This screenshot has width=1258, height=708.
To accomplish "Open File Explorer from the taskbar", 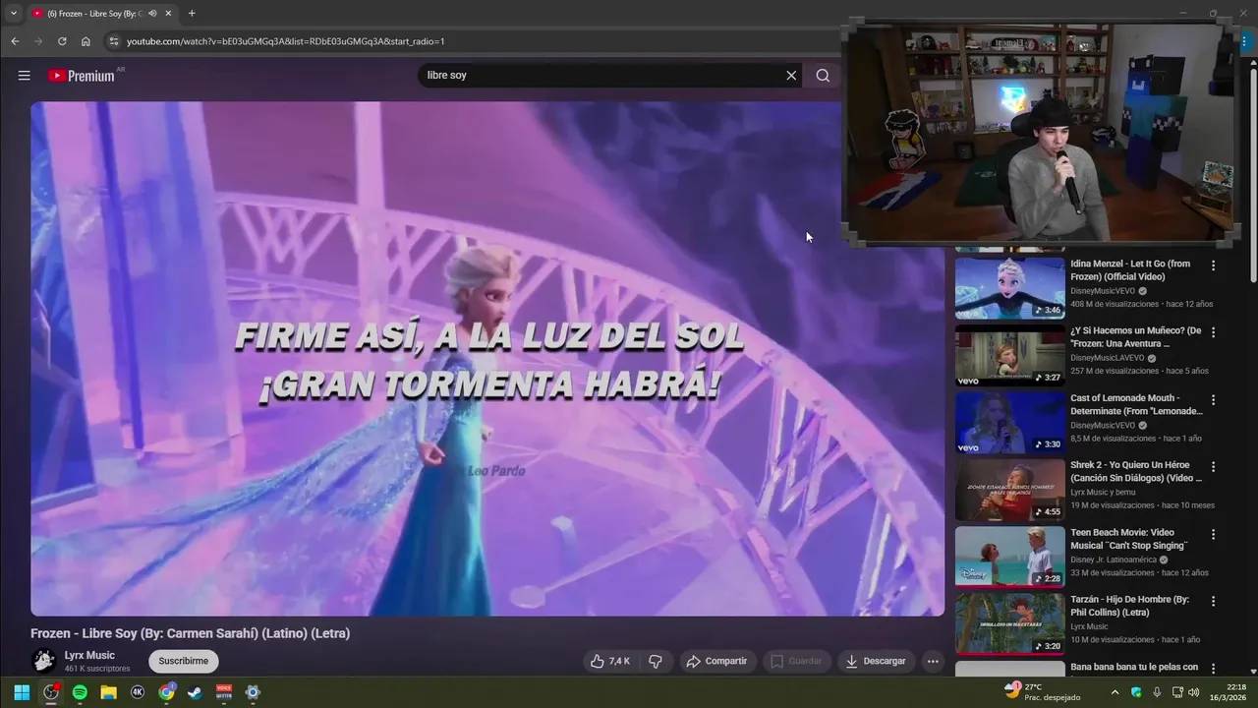I will point(108,692).
